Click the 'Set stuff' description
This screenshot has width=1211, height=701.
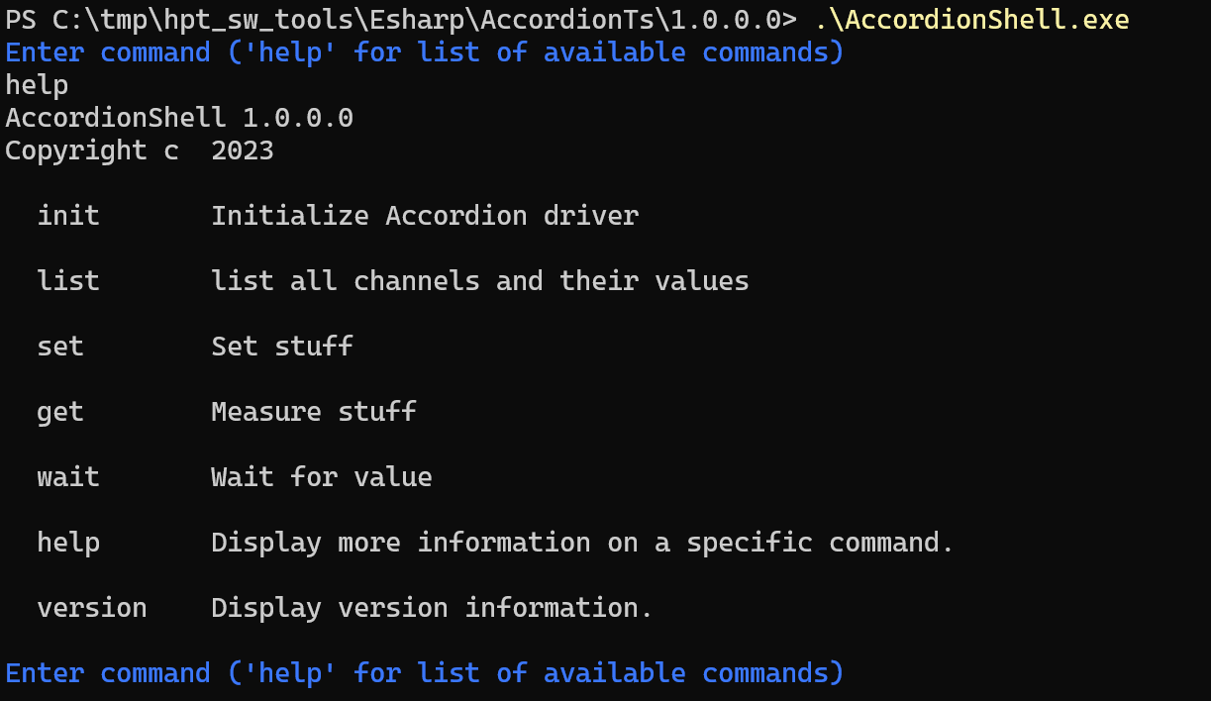pos(282,347)
